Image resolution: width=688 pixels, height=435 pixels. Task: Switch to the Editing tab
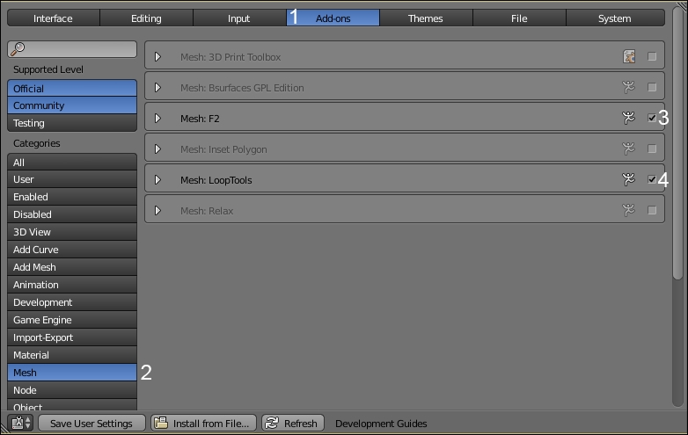point(146,18)
